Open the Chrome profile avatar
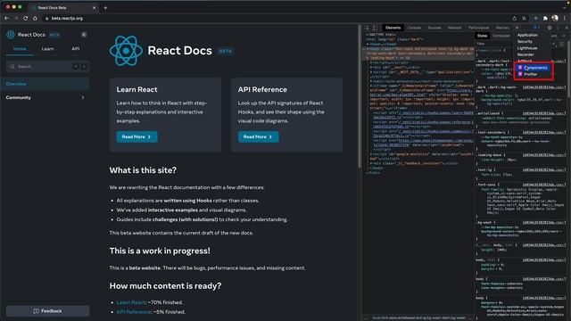The width and height of the screenshot is (571, 321). coord(555,18)
